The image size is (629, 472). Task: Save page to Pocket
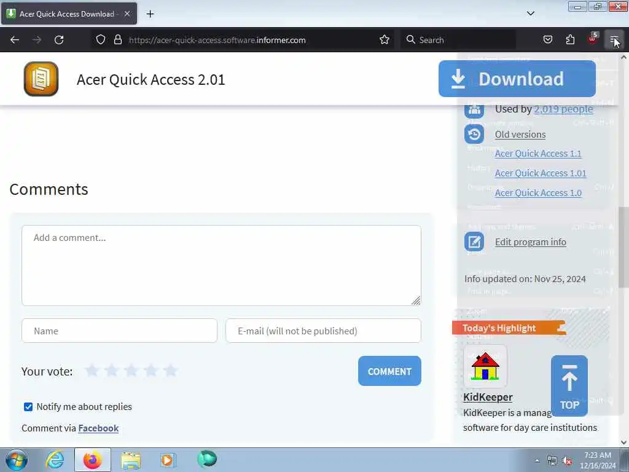547,40
